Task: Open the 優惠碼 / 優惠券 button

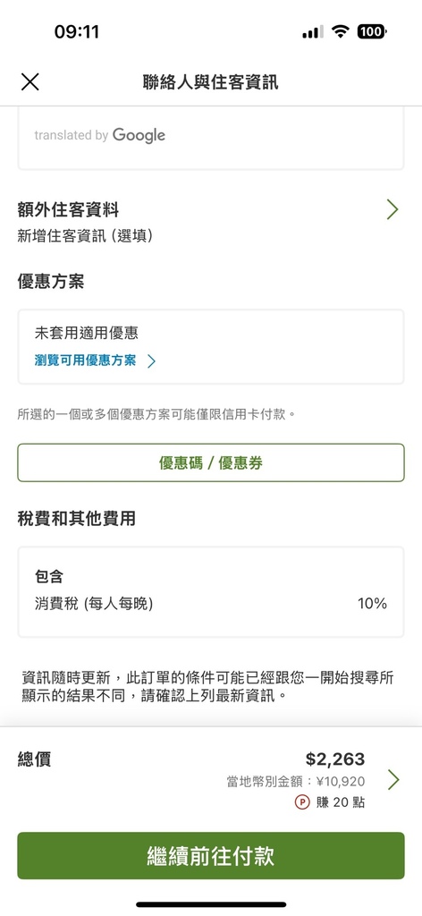Action: point(211,462)
